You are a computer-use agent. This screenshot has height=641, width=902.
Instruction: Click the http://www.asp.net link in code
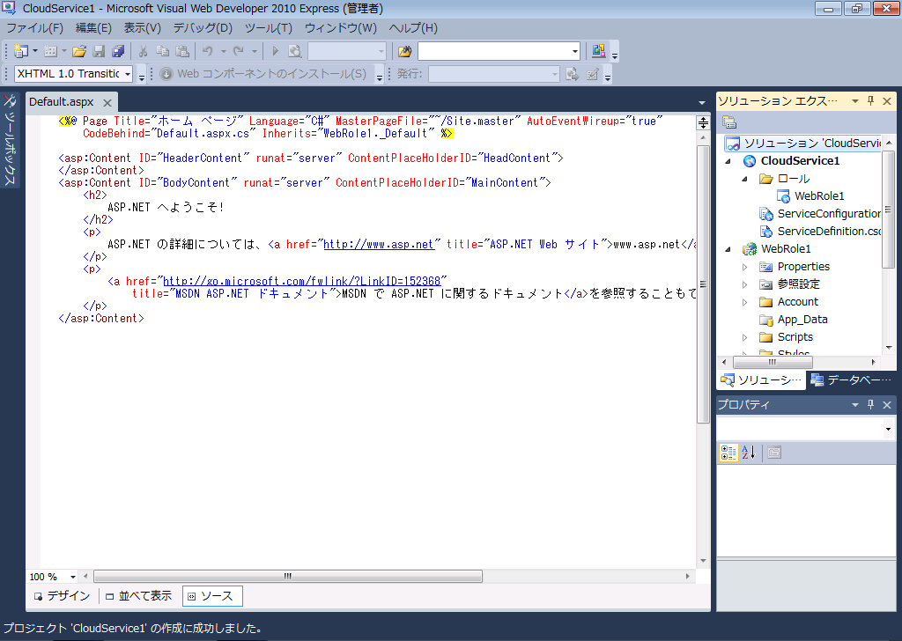[379, 244]
